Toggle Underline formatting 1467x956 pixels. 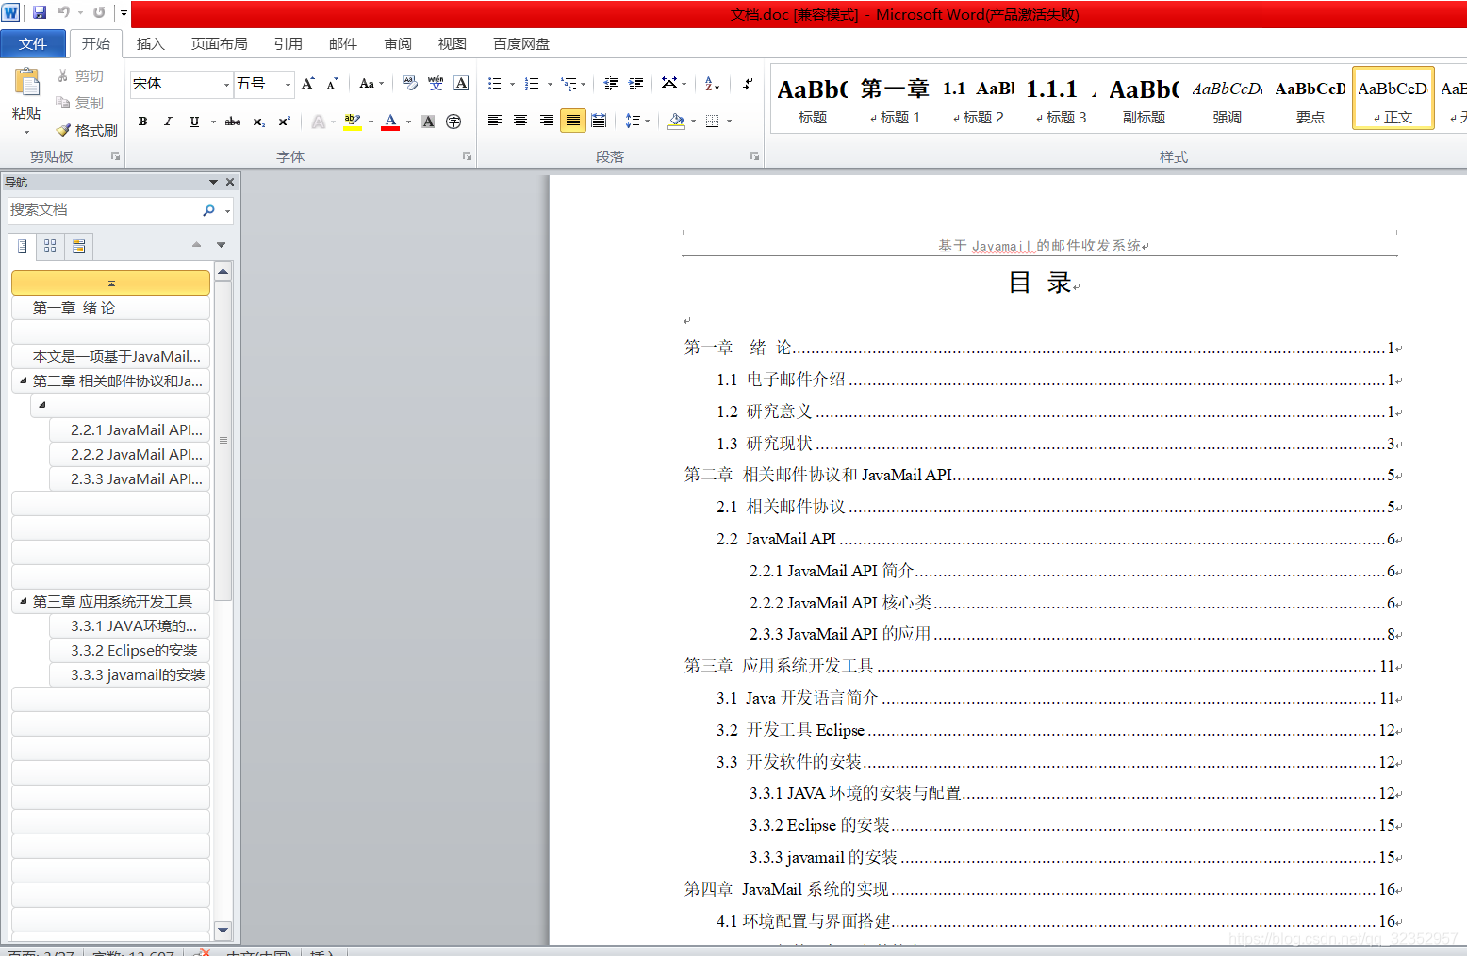point(194,122)
